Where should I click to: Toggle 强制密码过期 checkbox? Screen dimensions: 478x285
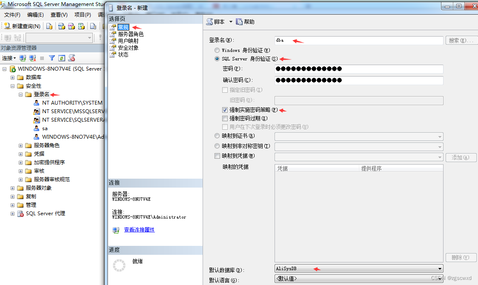click(225, 119)
